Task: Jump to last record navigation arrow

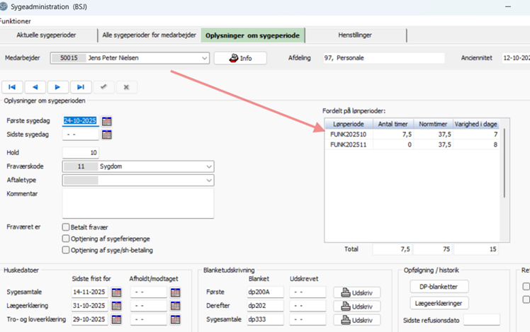Action: (x=80, y=87)
